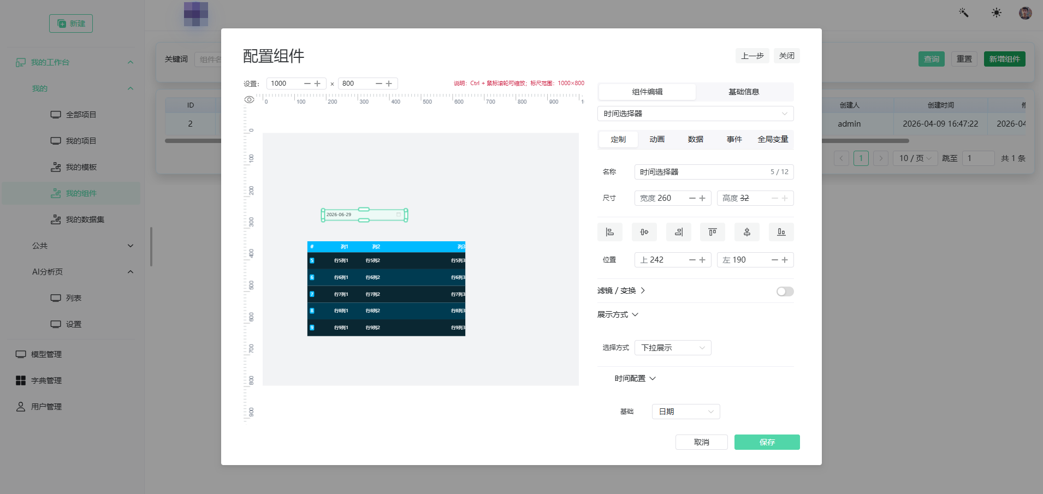1043x494 pixels.
Task: Select the 动画 tab
Action: 657,139
